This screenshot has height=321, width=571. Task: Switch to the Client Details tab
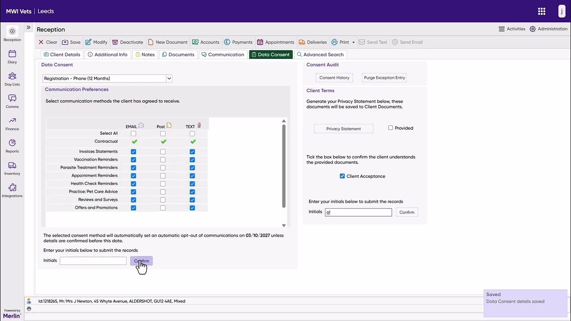(x=62, y=54)
